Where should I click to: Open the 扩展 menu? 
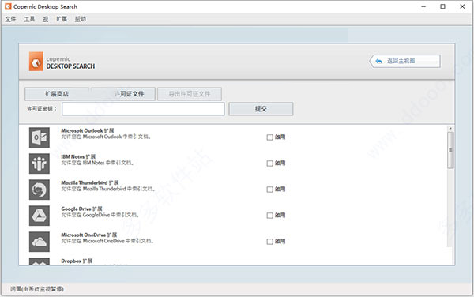click(x=62, y=19)
